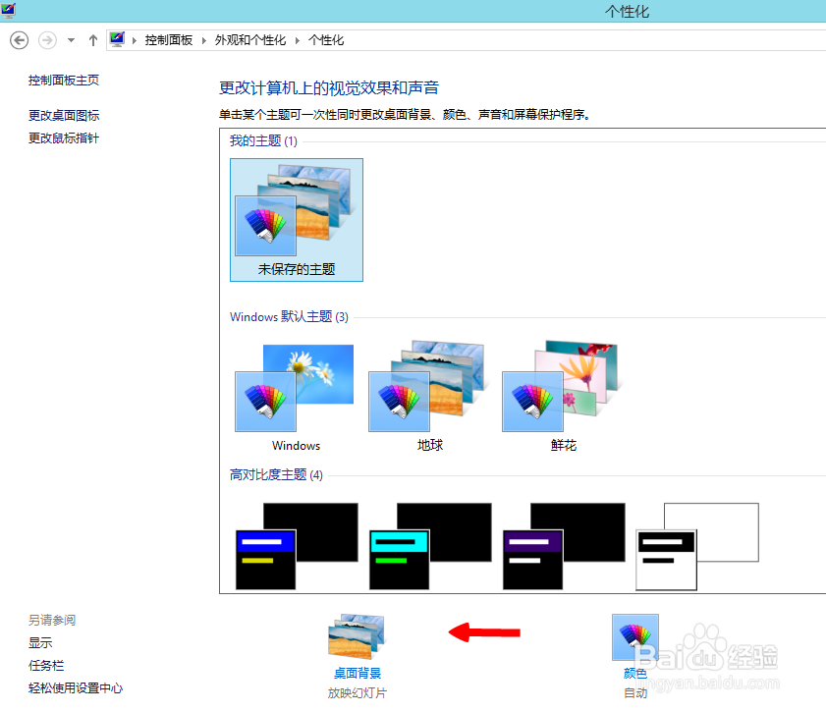Click the Windows 默认主题 (3) group header
Screen dimensions: 826x712
pyautogui.click(x=289, y=316)
